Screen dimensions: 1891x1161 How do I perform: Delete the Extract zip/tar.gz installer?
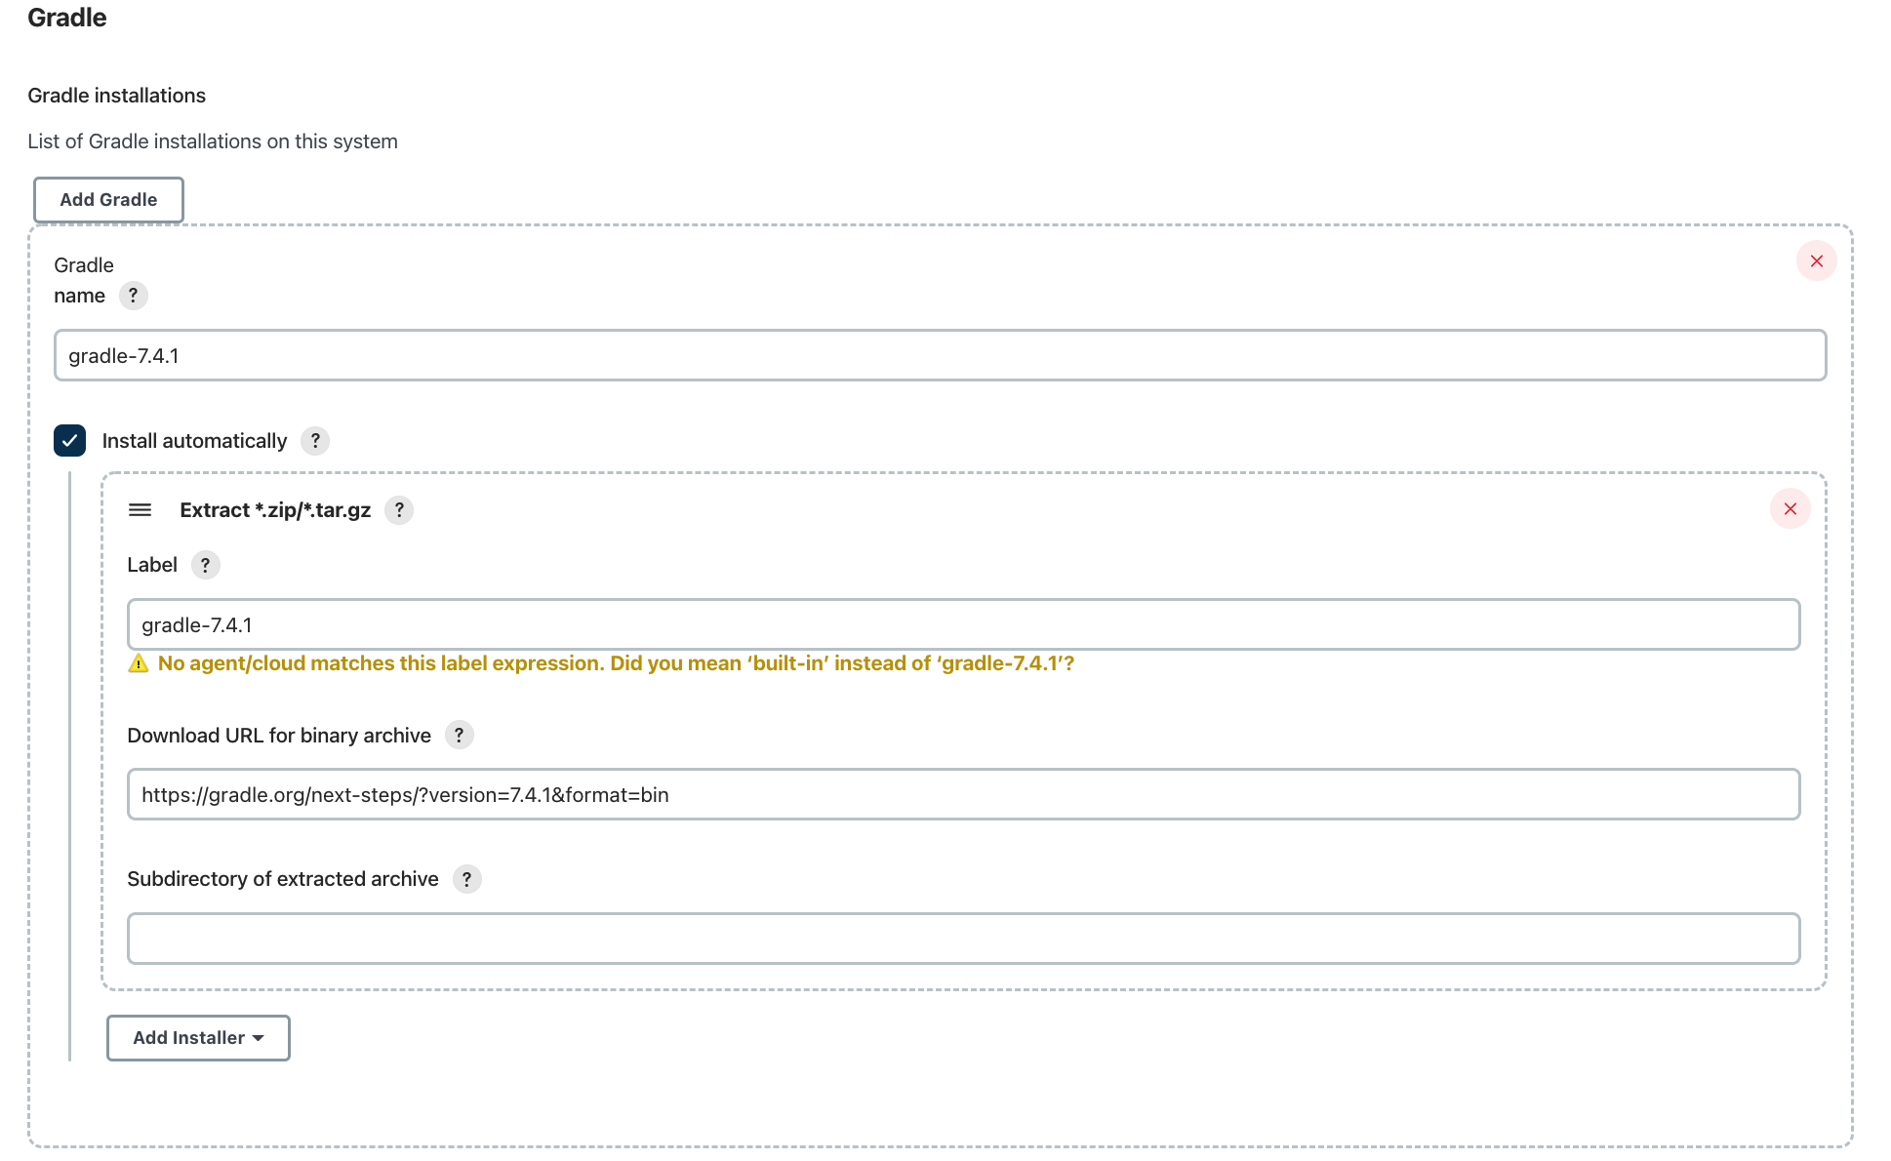coord(1790,508)
